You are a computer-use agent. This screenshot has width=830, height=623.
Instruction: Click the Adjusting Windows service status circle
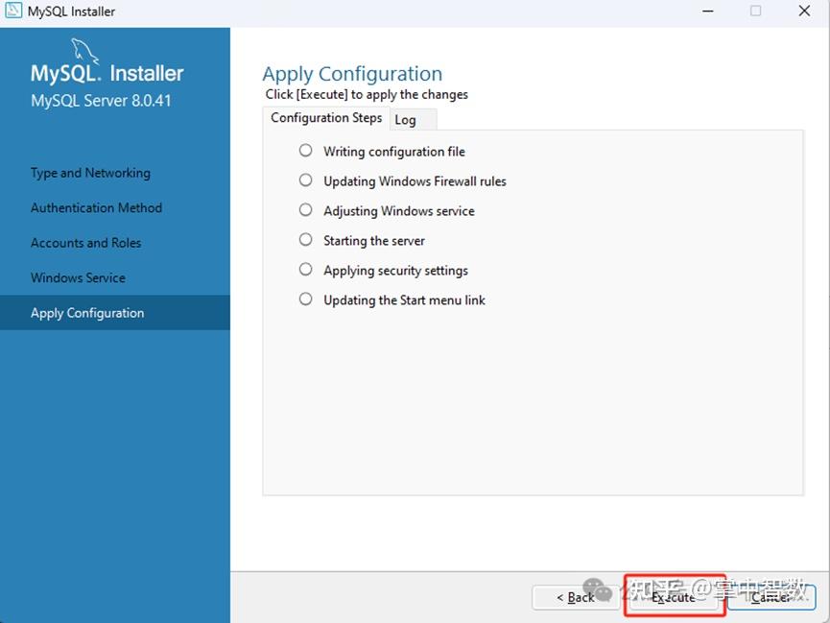pos(305,210)
